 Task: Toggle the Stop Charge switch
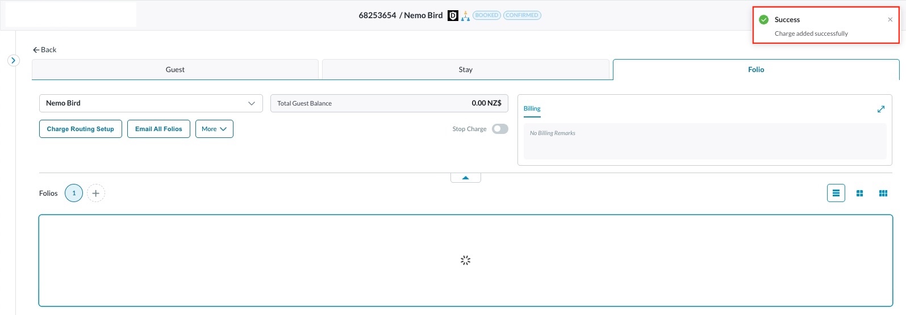point(500,129)
